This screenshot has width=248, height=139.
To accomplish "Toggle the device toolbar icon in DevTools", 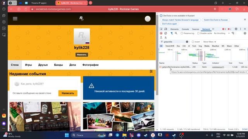I will (165, 29).
